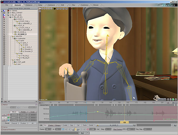This screenshot has height=135, width=178.
Task: Click the F1 viewport preset icon
Action: (58, 9)
